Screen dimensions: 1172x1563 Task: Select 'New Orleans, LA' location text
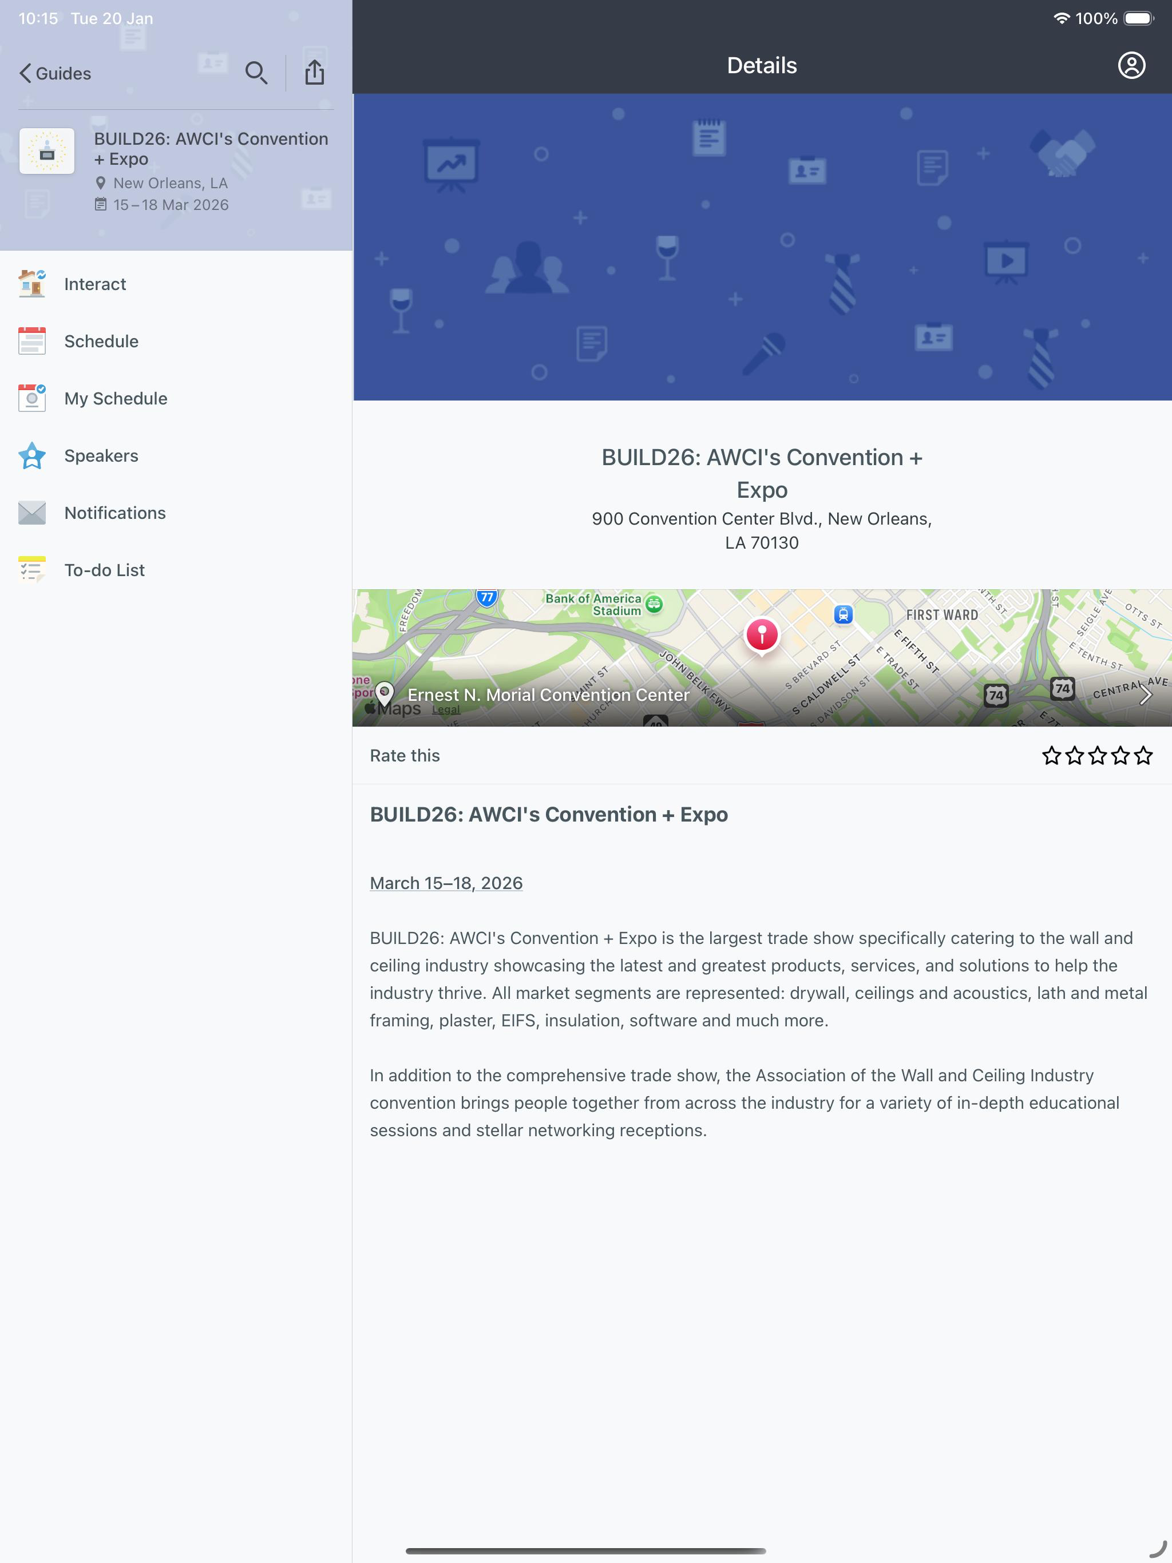point(171,183)
